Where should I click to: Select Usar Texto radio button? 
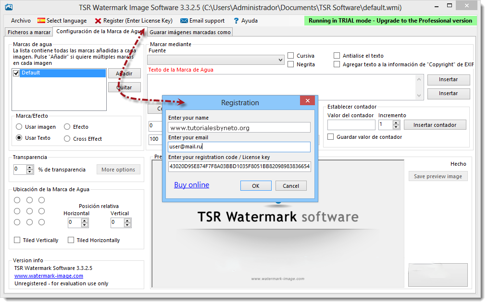(19, 138)
